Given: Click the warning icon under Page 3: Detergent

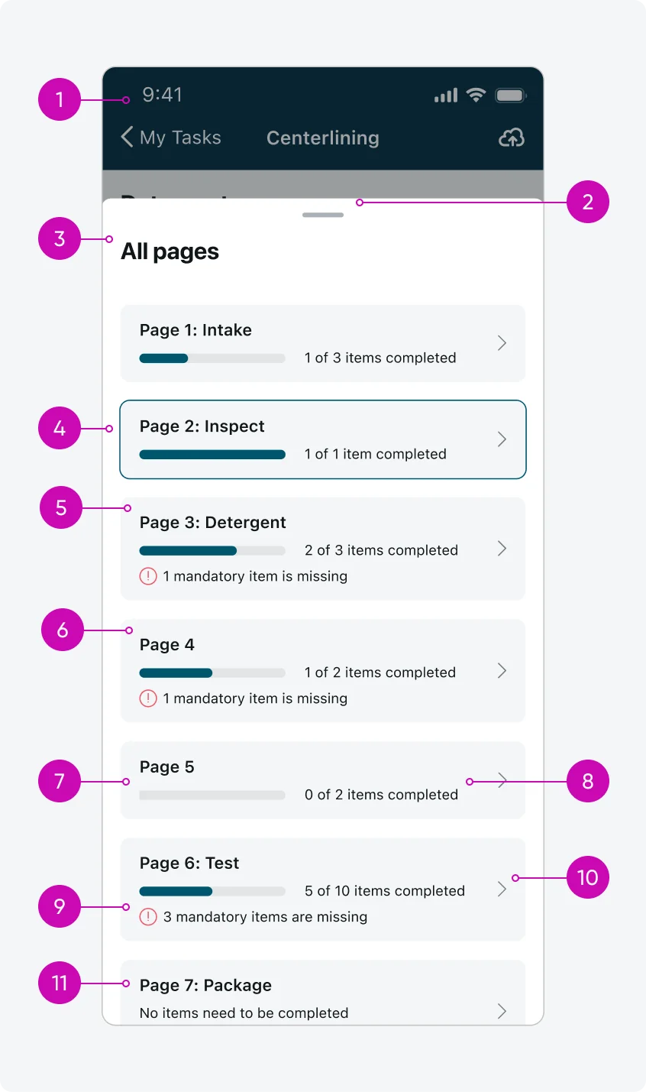Looking at the screenshot, I should (x=148, y=576).
